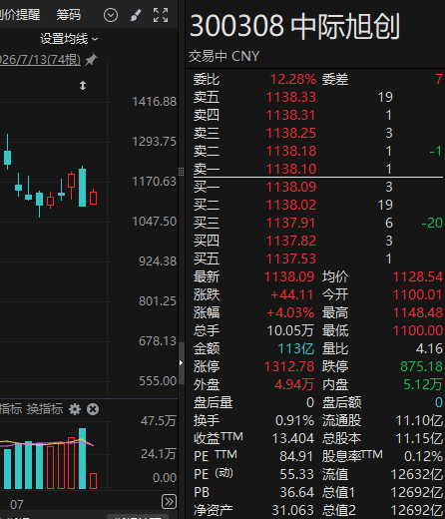
Task: Pin the date range with the pin icon
Action: click(x=91, y=60)
